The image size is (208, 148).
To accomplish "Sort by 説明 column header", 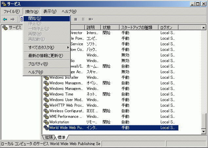I will (x=93, y=28).
